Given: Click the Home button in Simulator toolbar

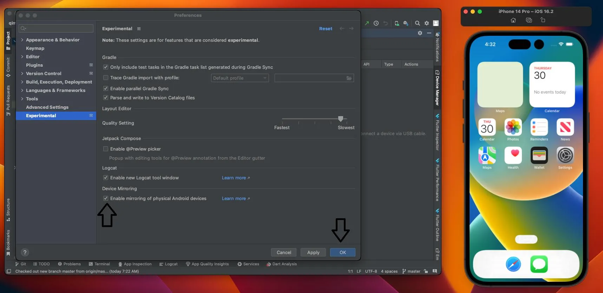Looking at the screenshot, I should pos(513,20).
